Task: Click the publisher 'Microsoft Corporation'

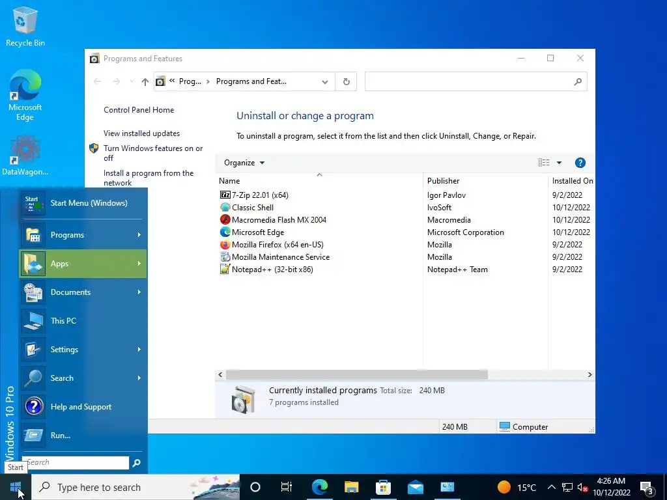Action: pyautogui.click(x=465, y=232)
